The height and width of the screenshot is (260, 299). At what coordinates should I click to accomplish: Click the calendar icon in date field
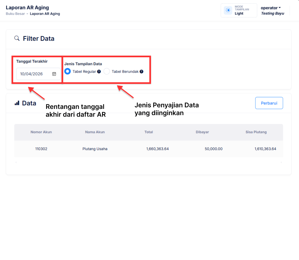click(x=54, y=74)
